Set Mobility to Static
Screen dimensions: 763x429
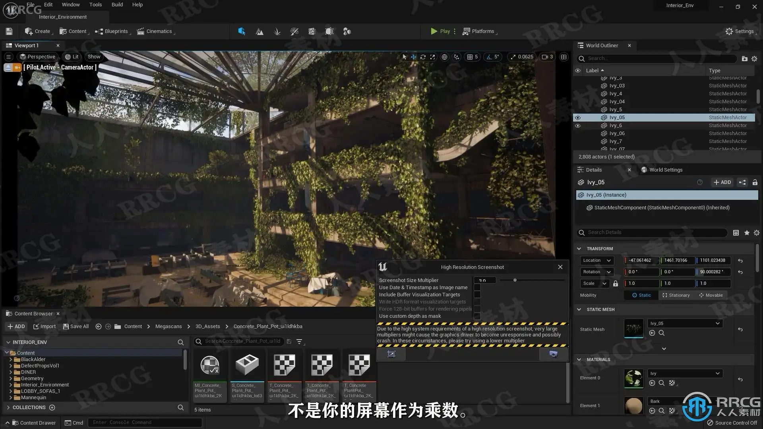tap(641, 295)
